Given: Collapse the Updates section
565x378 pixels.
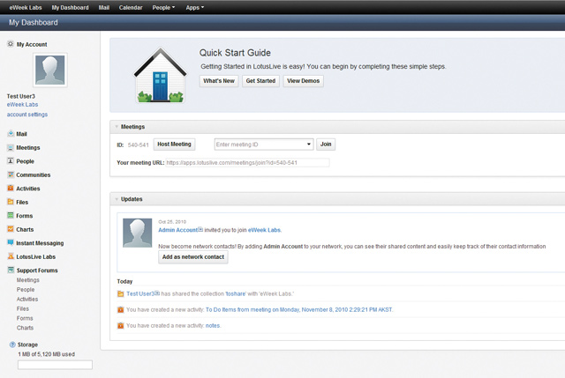Looking at the screenshot, I should [117, 199].
